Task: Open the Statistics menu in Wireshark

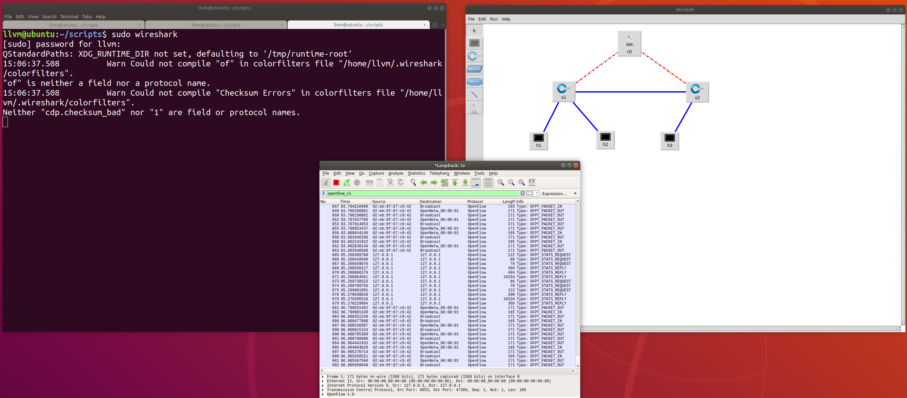Action: click(416, 173)
